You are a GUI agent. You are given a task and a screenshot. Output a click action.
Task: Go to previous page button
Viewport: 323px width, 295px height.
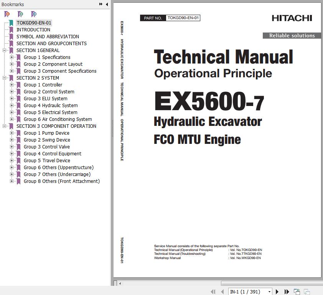point(222,292)
